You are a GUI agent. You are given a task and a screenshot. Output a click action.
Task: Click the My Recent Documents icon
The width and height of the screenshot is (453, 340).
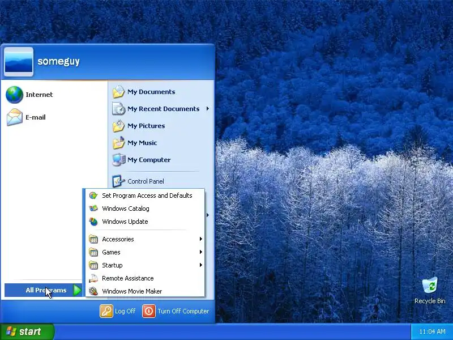(118, 109)
